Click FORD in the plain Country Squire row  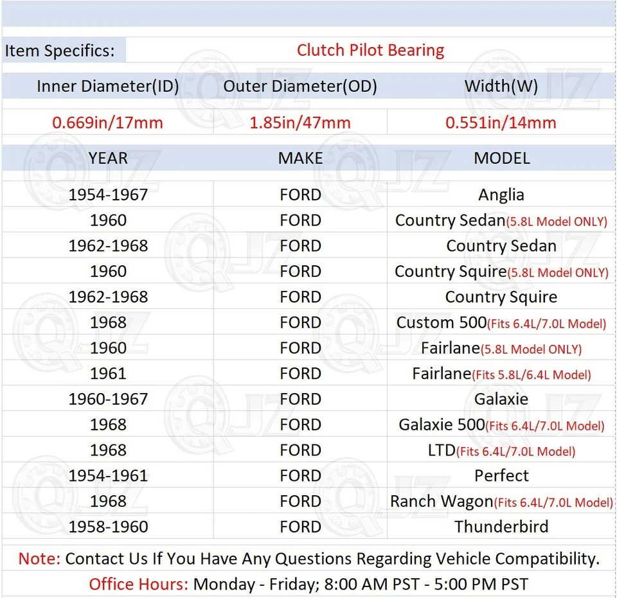coord(300,297)
